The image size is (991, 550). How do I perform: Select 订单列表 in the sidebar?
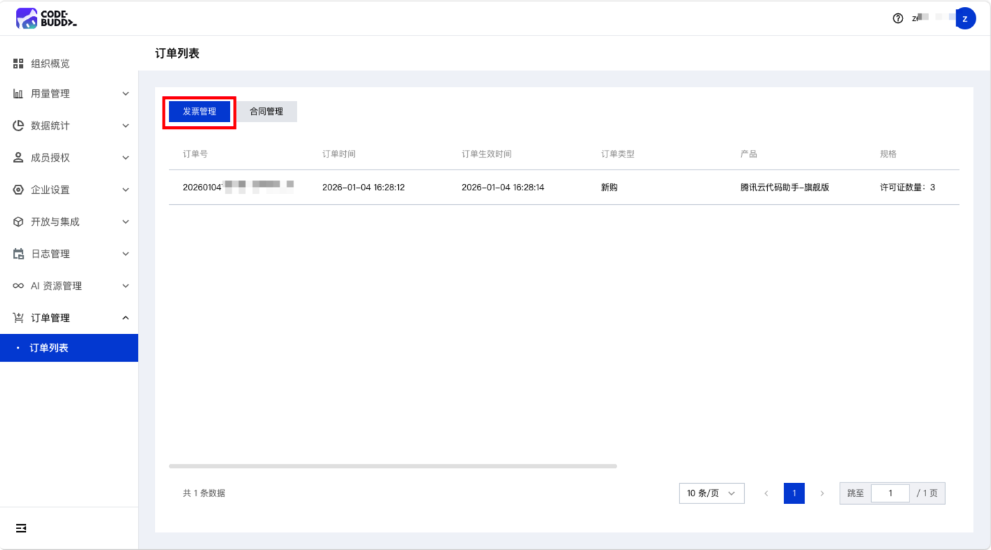pyautogui.click(x=49, y=348)
